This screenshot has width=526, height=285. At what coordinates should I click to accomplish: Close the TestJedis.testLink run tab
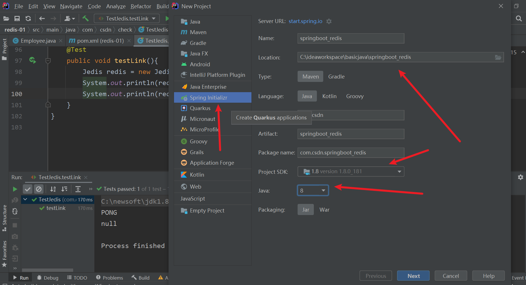point(86,177)
